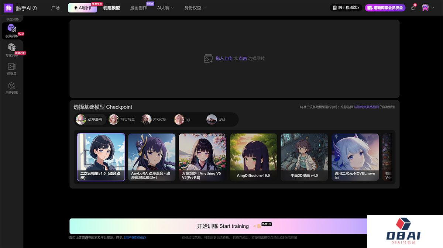Click the envelope icon in 邀新即享会员权益
Image resolution: width=443 pixels, height=248 pixels.
click(370, 8)
